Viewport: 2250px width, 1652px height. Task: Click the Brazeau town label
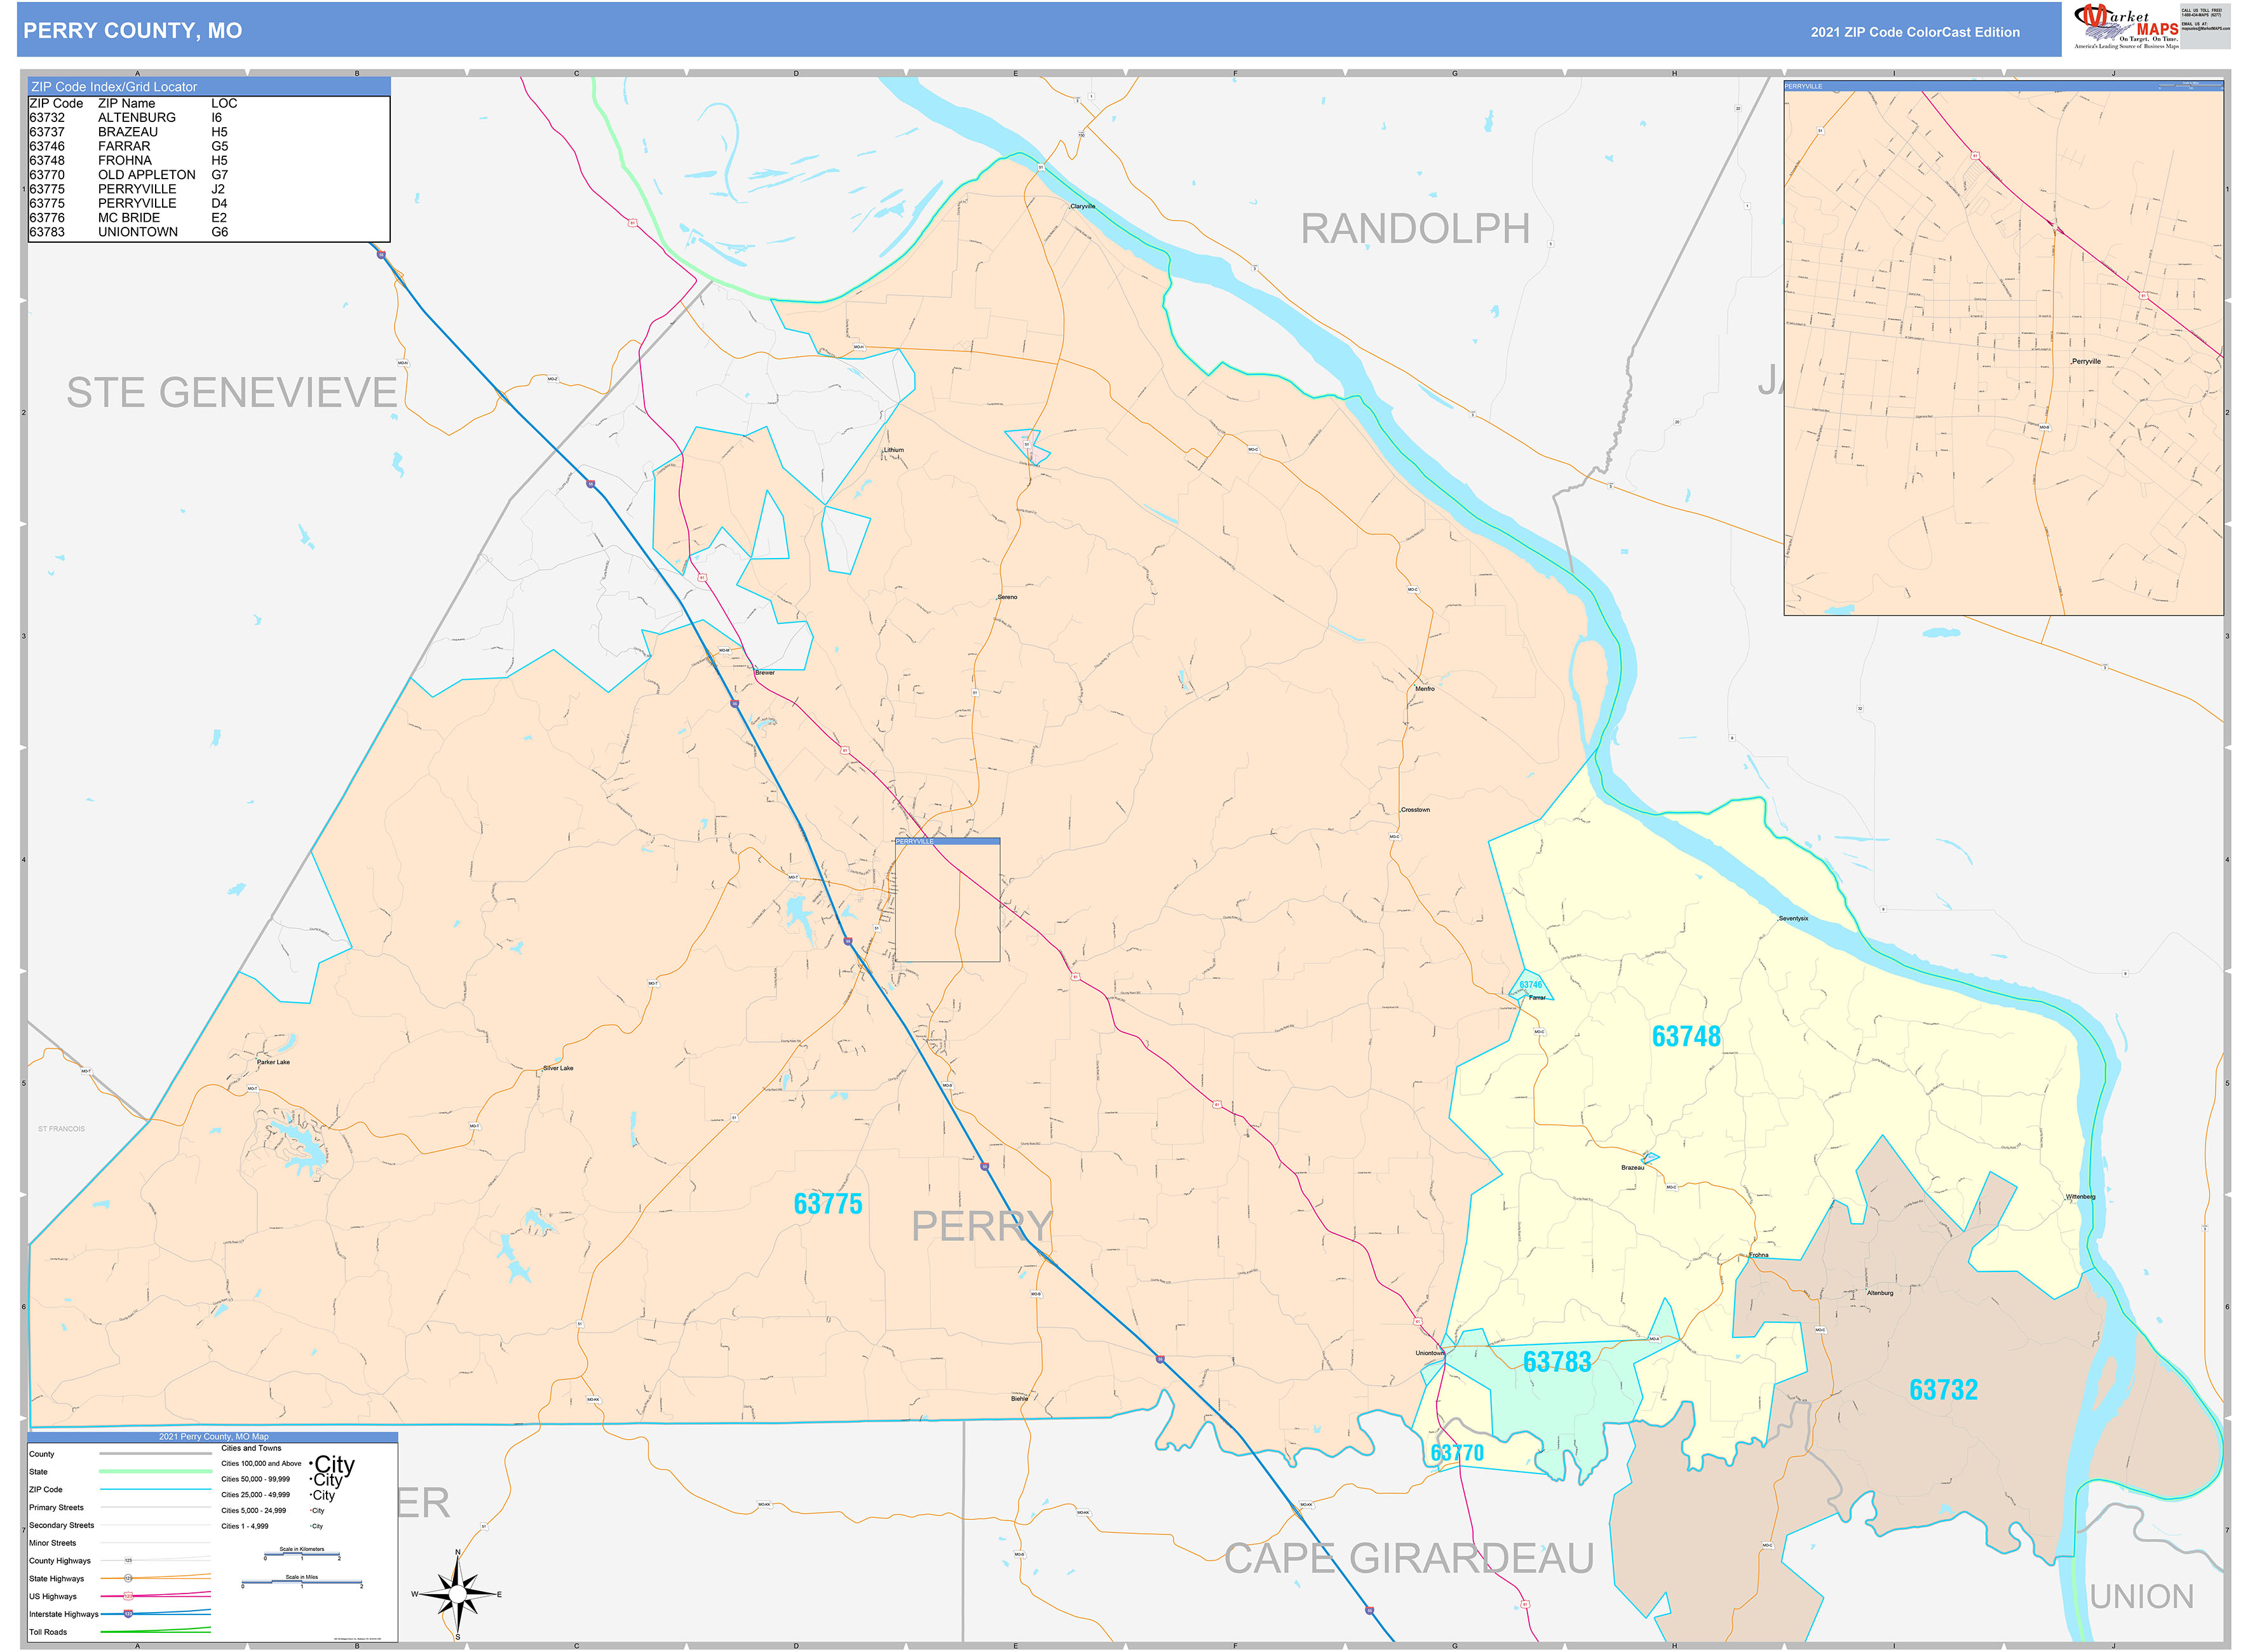(1632, 1168)
